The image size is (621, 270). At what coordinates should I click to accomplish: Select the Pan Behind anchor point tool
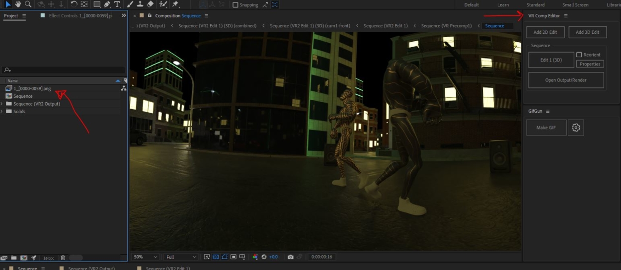pos(84,4)
